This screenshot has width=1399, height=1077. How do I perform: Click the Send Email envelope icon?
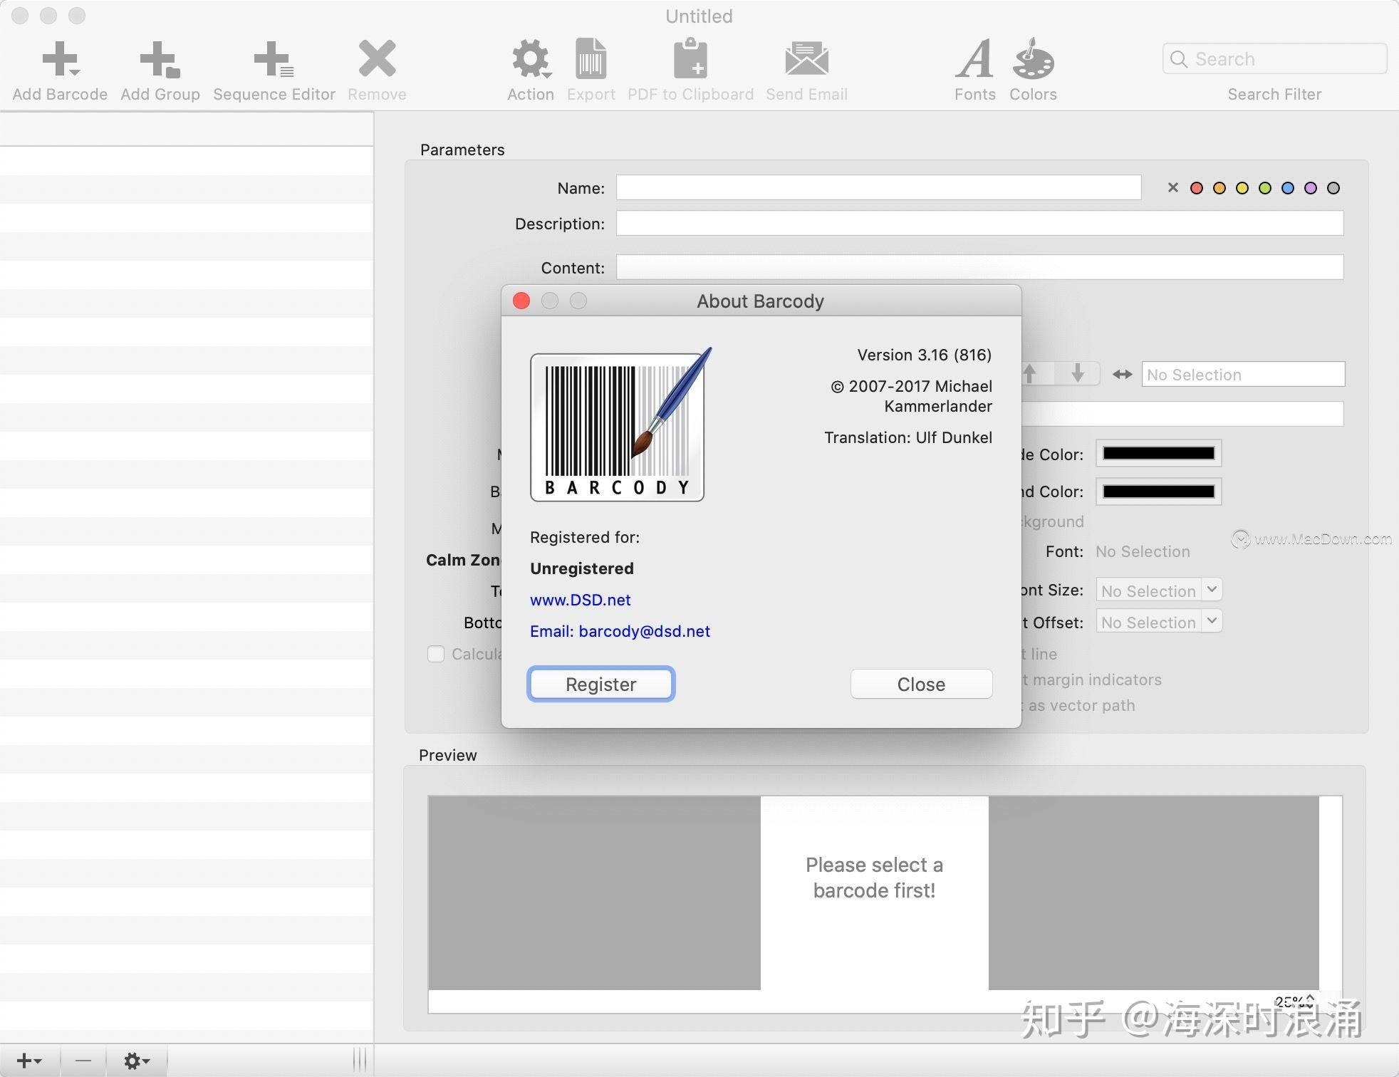[806, 60]
